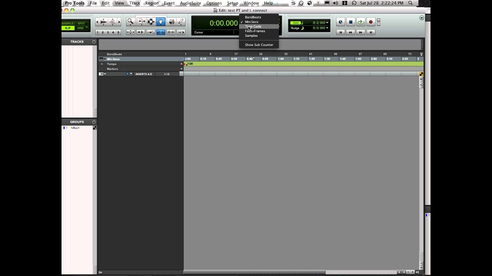Select zoom preset 1

pos(97,32)
